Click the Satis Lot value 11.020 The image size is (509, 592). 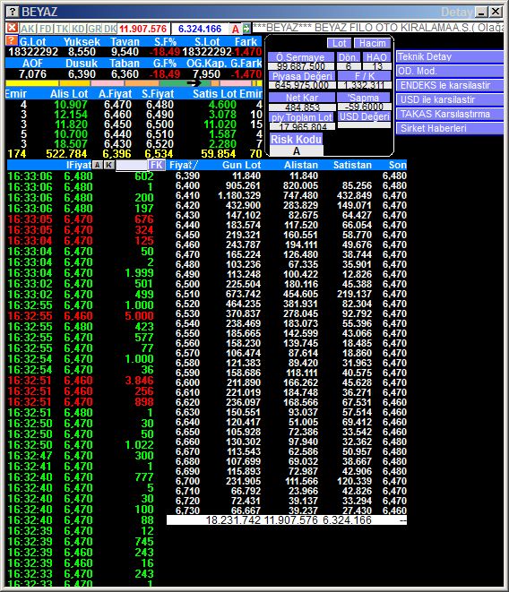point(220,124)
